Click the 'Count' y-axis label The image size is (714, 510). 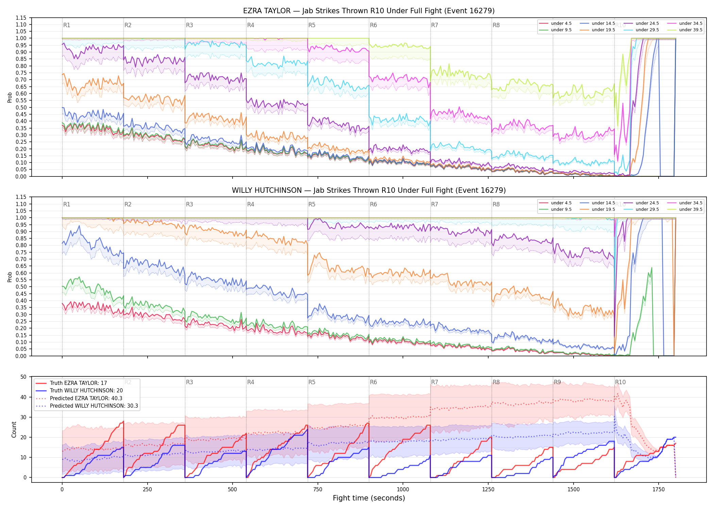(14, 429)
